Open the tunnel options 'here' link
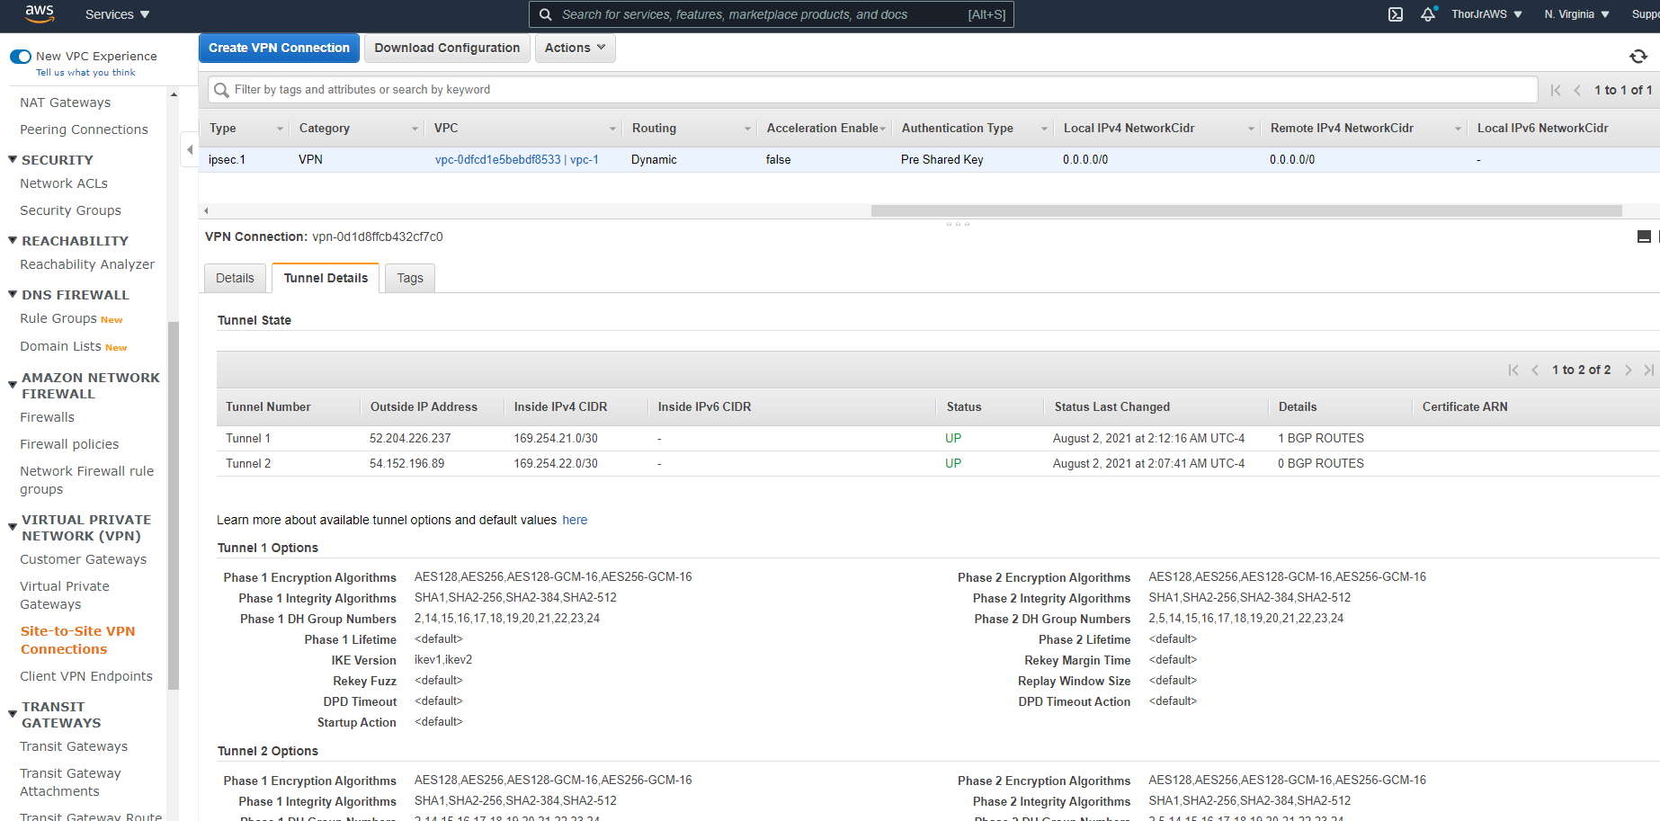Viewport: 1660px width, 821px height. coord(575,520)
